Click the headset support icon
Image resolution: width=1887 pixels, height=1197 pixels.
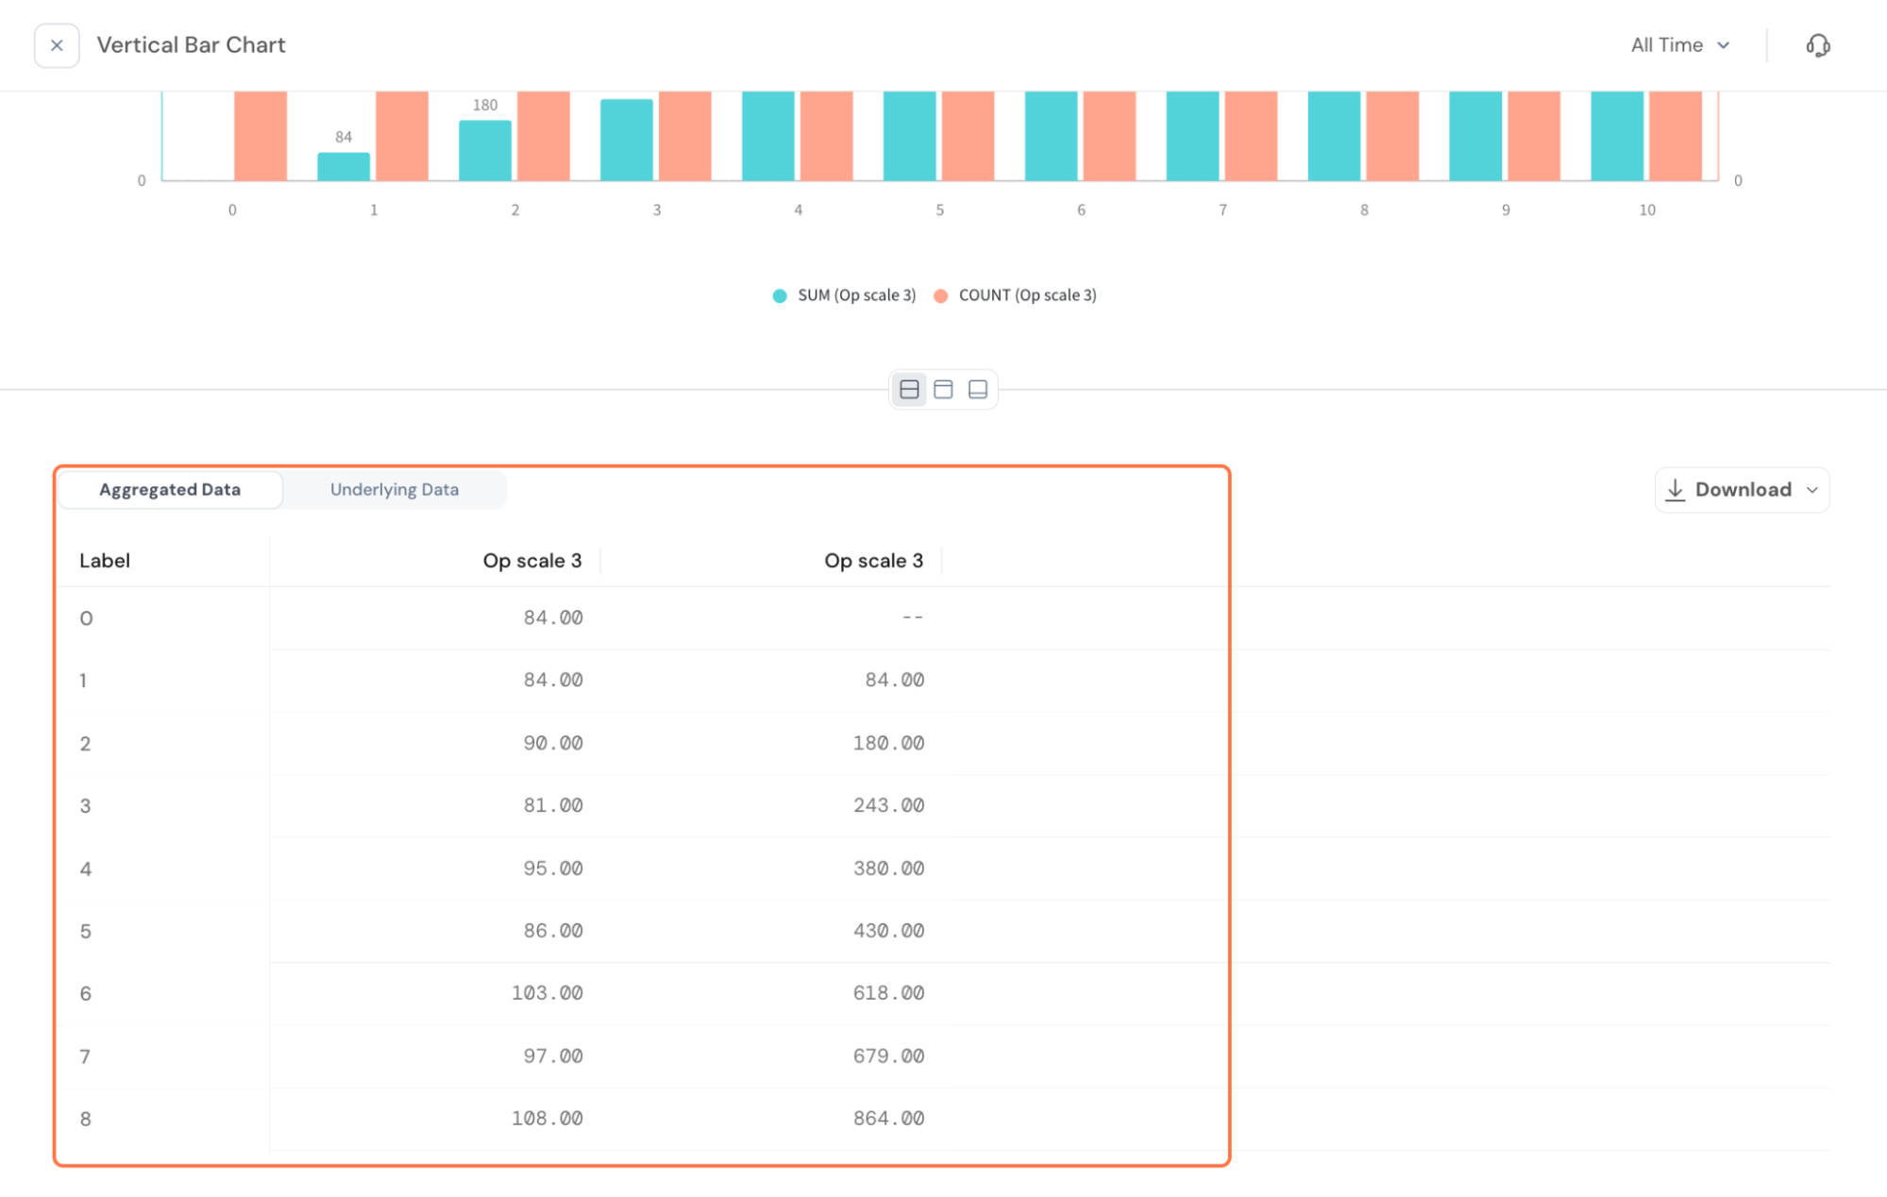[x=1817, y=45]
